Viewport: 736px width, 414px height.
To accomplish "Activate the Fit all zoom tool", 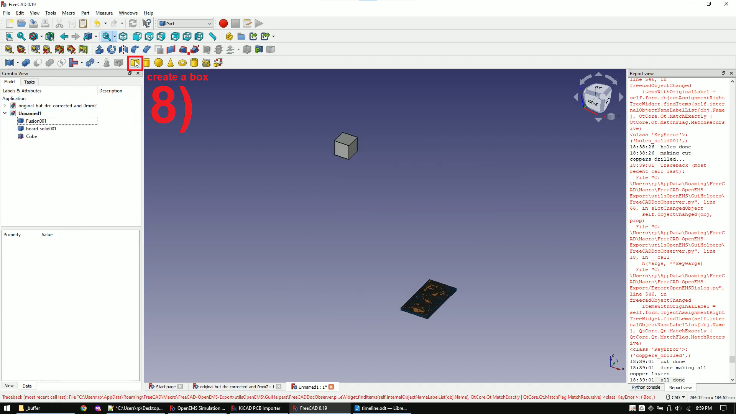I will [x=9, y=36].
